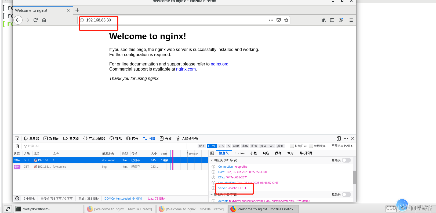The width and height of the screenshot is (436, 213).
Task: Bookmark this page with the star icon
Action: (x=286, y=20)
